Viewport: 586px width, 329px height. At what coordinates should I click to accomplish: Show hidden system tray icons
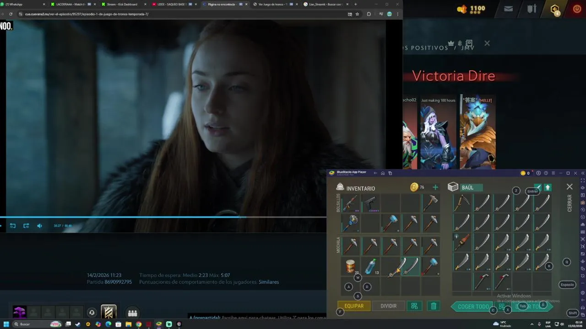(x=532, y=324)
